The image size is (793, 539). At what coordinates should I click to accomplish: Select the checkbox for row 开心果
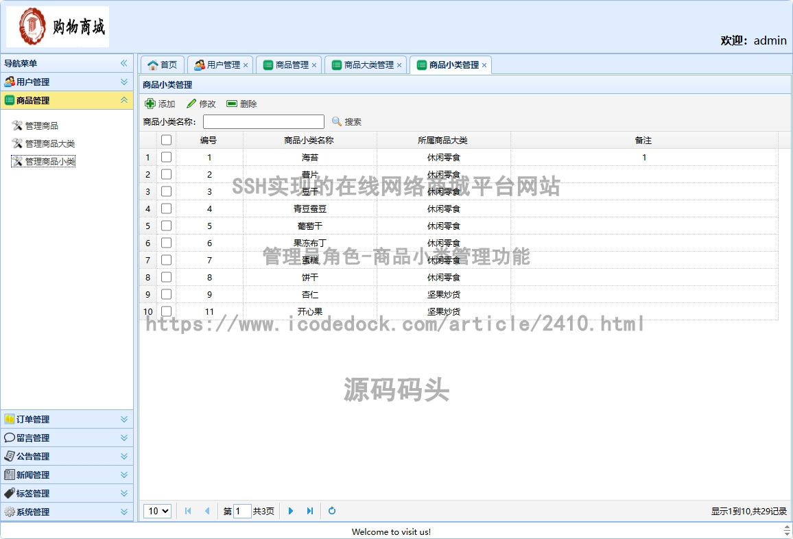166,311
